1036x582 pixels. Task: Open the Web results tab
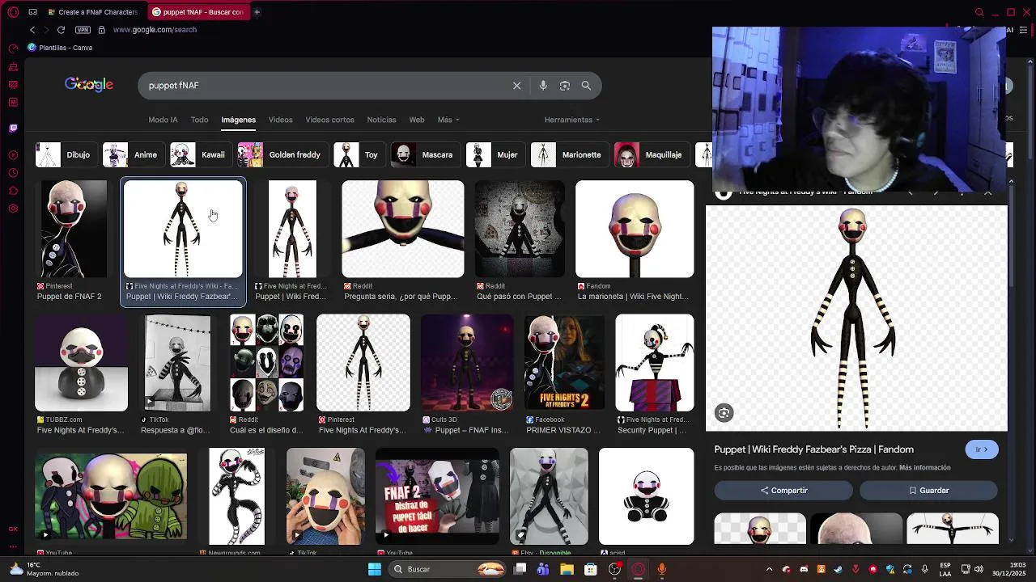coord(417,120)
